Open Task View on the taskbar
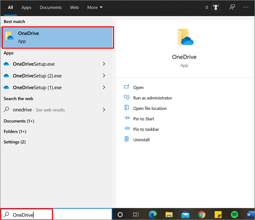The width and height of the screenshot is (255, 220). coord(136,214)
